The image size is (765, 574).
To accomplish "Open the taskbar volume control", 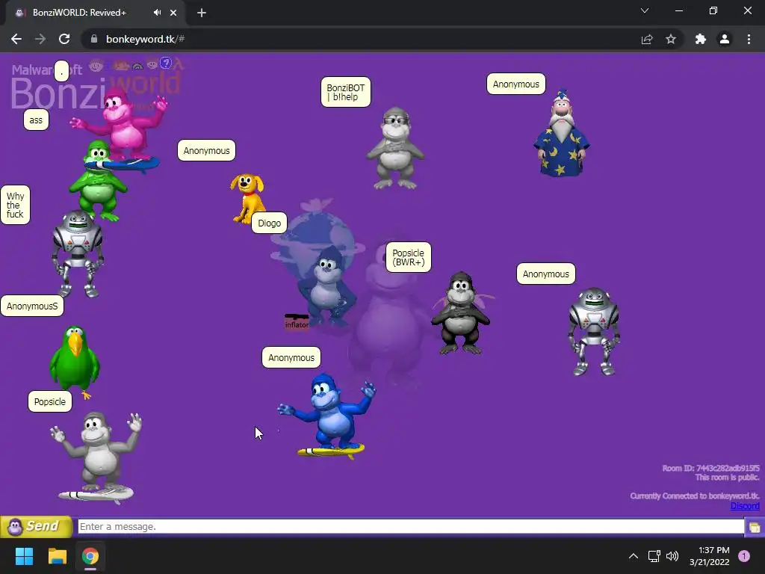I will click(672, 556).
